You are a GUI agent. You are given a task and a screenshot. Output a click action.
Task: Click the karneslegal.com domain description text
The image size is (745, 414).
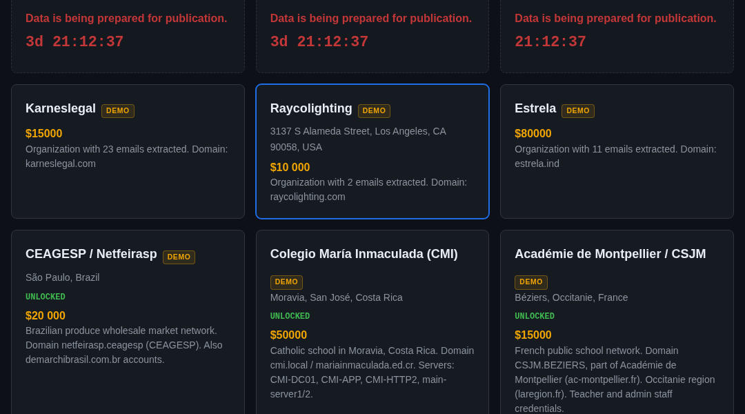point(127,157)
